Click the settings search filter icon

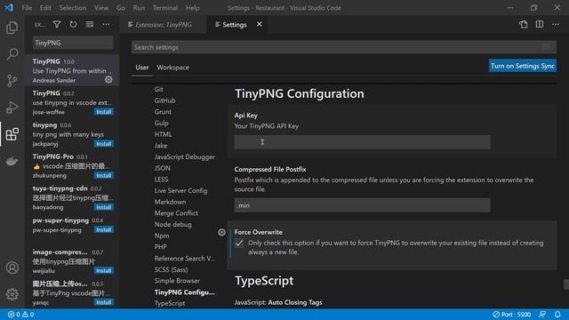[x=546, y=47]
